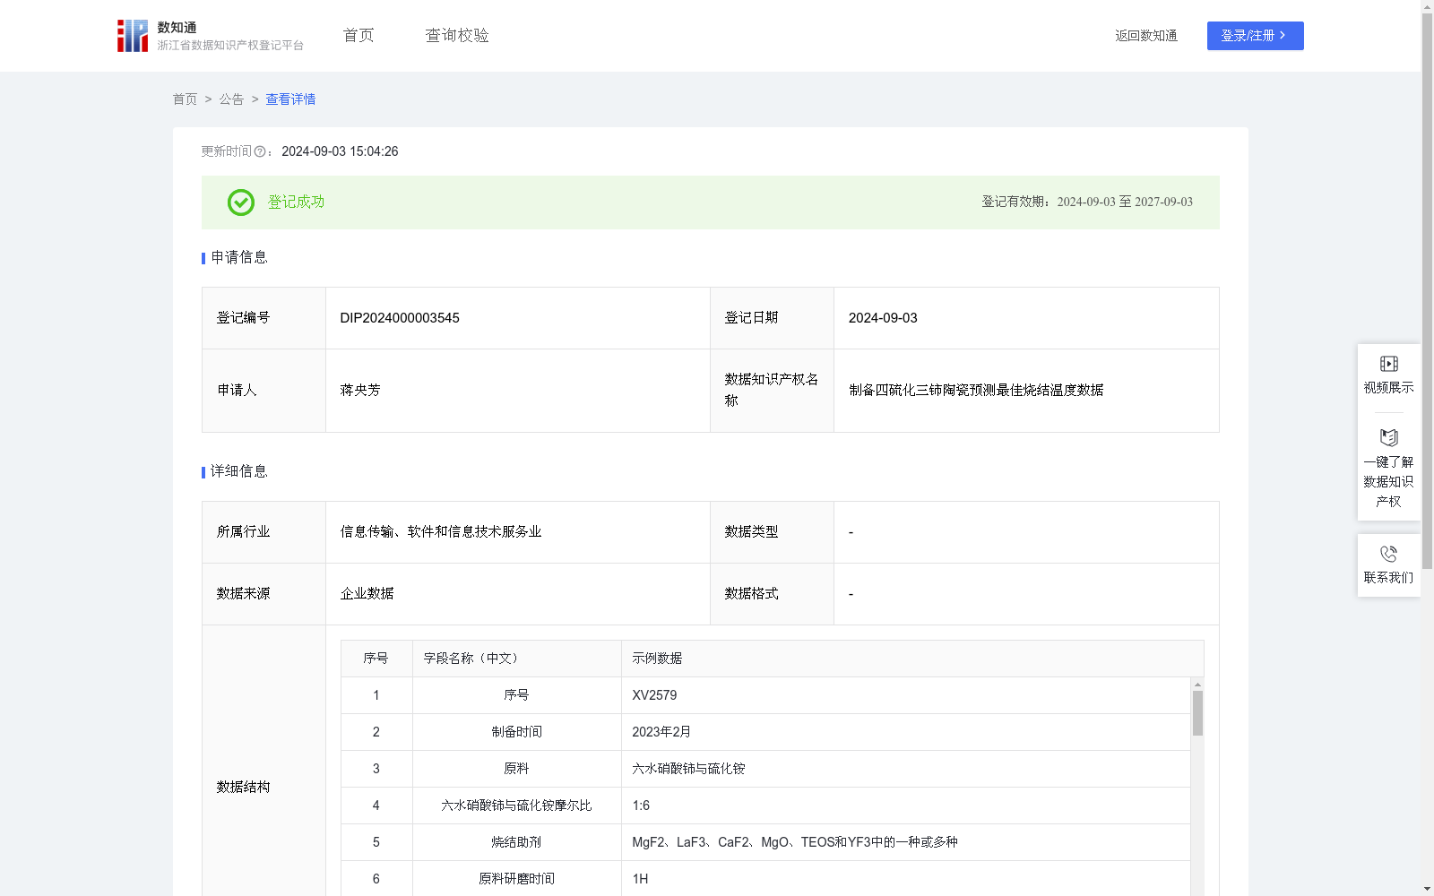Click the 申请信息 section heading
The height and width of the screenshot is (896, 1434).
coord(238,258)
